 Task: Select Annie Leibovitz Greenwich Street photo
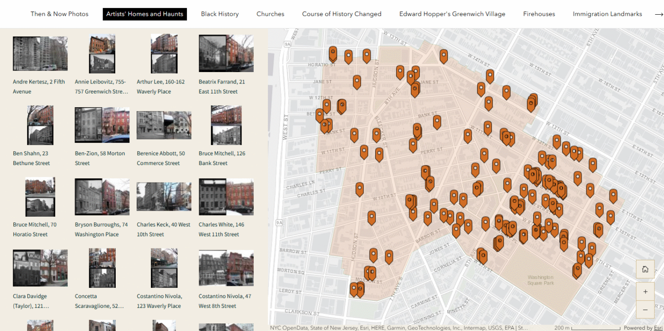102,54
